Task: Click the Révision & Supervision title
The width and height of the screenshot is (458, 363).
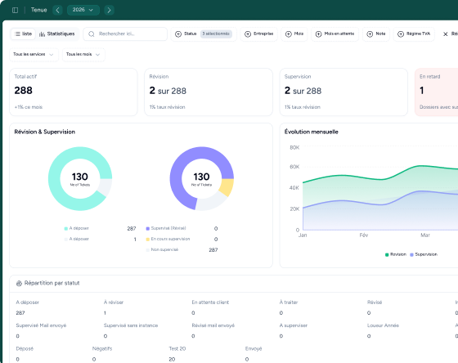Action: point(45,132)
